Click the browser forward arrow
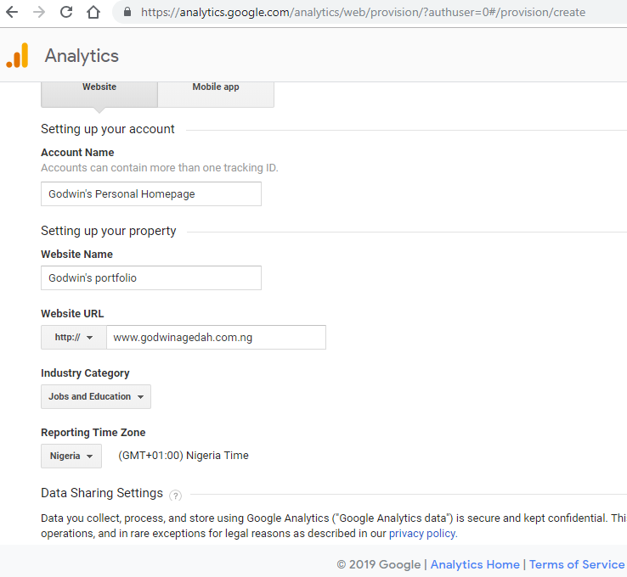This screenshot has width=627, height=577. (39, 13)
